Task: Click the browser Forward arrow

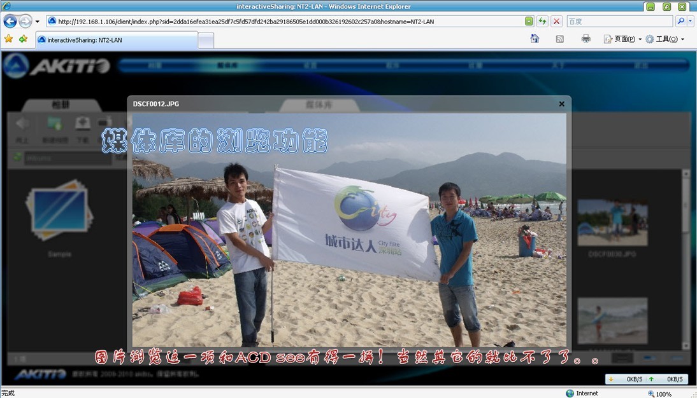Action: coord(25,21)
